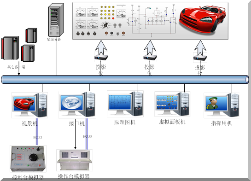Click the large black knob on control console
The height and width of the screenshot is (181, 251).
pos(34,158)
